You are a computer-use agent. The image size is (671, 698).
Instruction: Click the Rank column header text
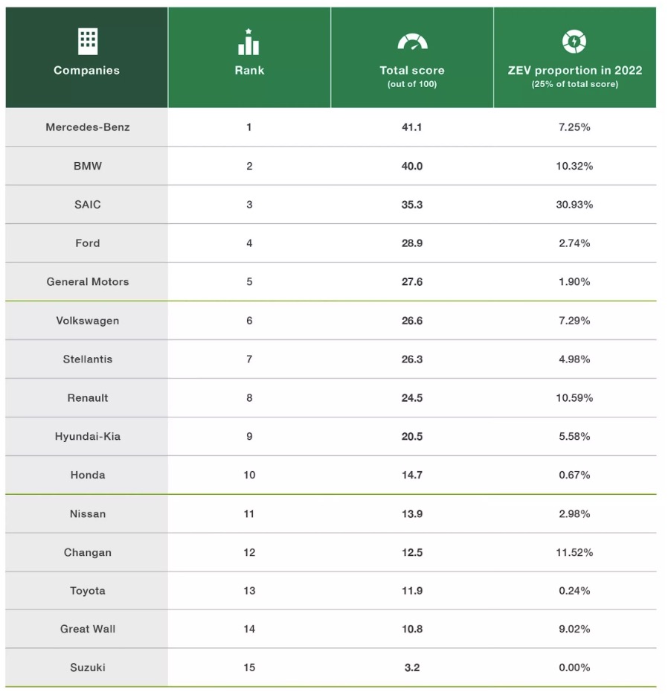click(x=249, y=71)
